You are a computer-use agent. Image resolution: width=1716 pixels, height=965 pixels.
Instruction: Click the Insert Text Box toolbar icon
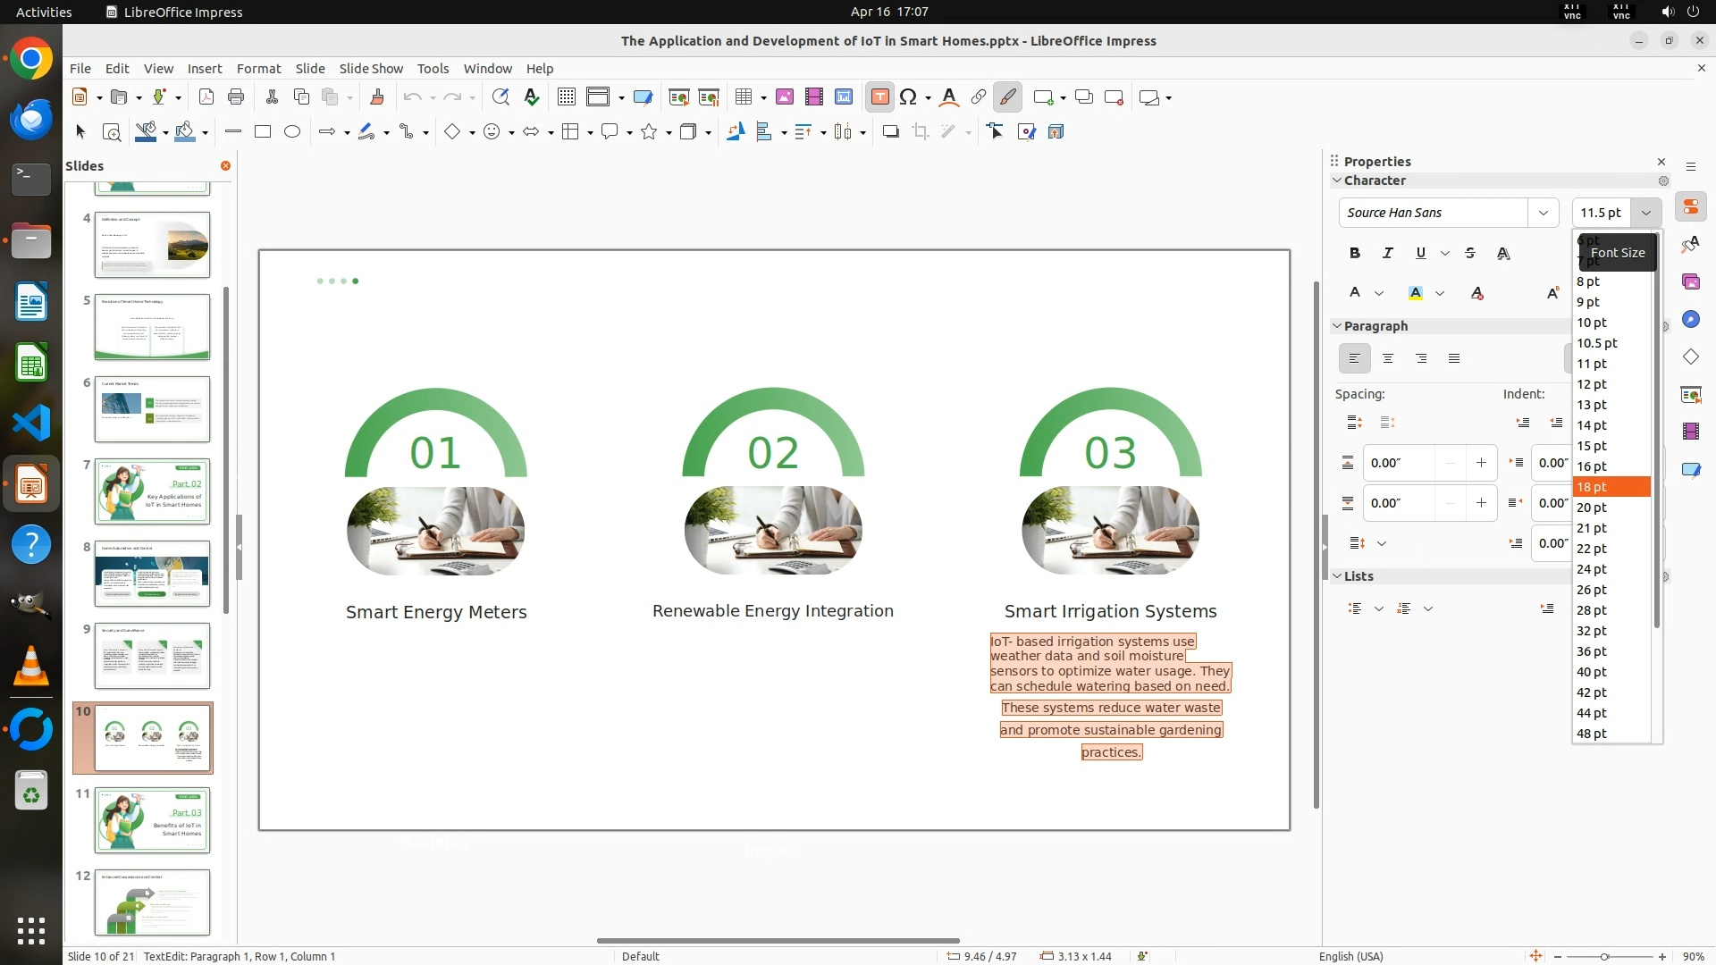(x=879, y=97)
